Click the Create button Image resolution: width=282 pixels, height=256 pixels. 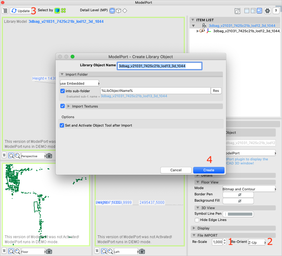pos(209,170)
